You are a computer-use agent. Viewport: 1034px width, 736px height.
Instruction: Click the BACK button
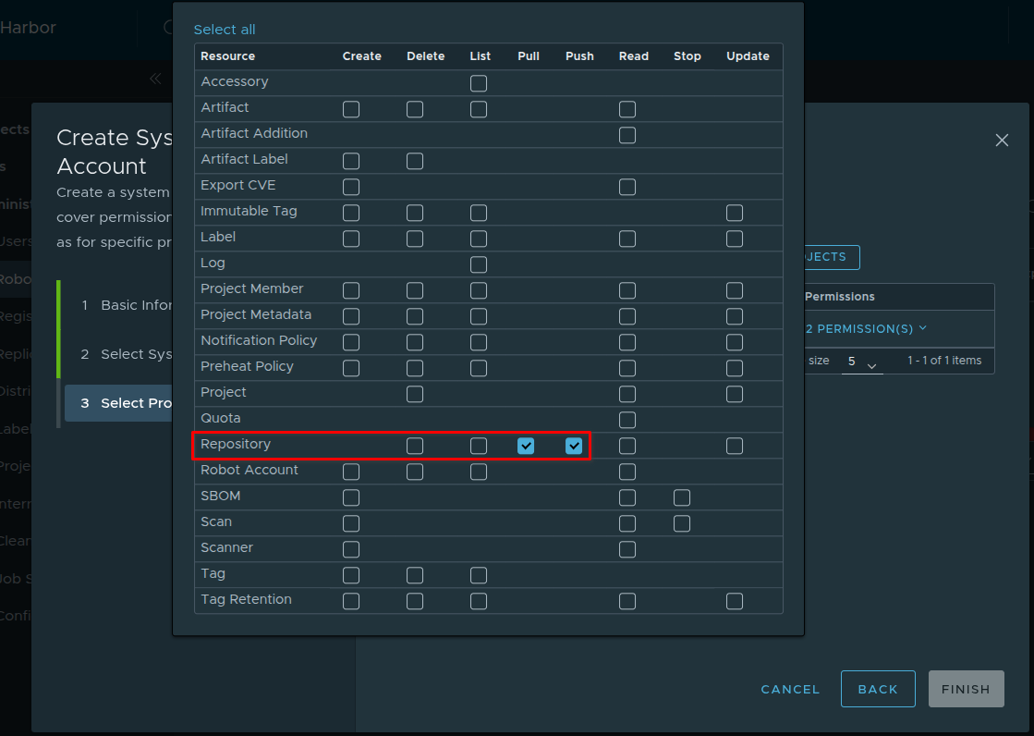point(878,689)
